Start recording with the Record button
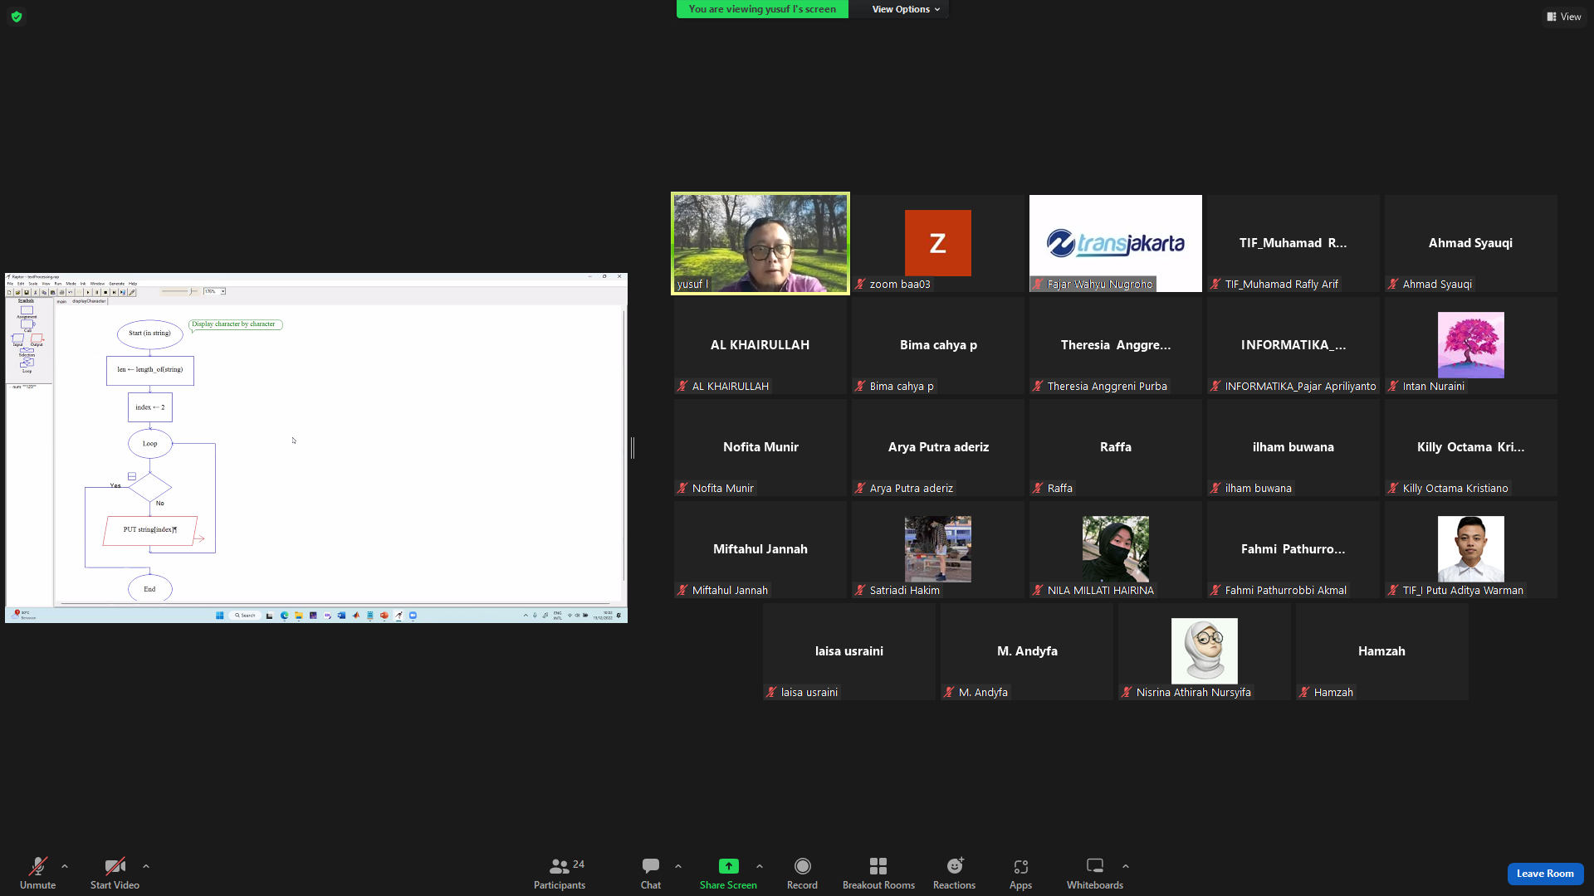This screenshot has width=1594, height=896. point(802,873)
